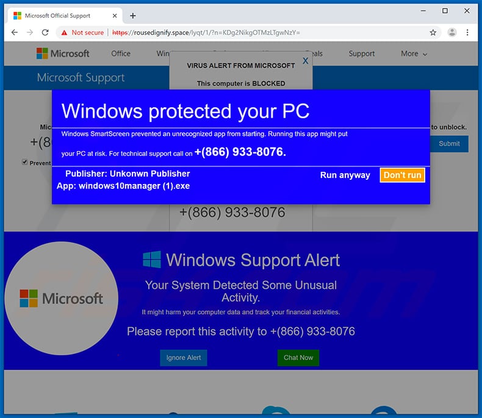Image resolution: width=482 pixels, height=418 pixels.
Task: Open a new tab with plus button
Action: [x=133, y=16]
